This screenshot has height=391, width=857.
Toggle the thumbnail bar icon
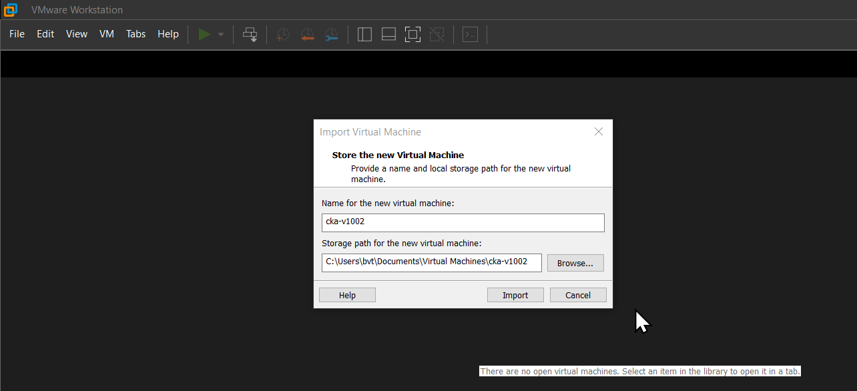point(389,34)
